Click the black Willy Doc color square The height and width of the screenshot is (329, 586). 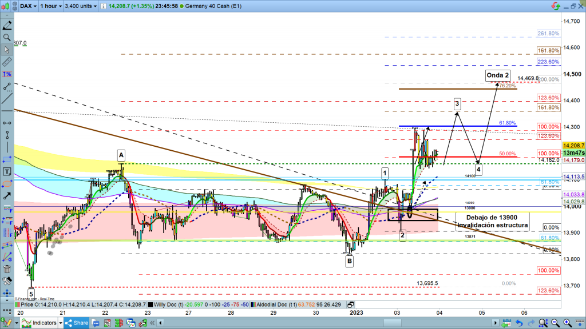[x=150, y=306]
